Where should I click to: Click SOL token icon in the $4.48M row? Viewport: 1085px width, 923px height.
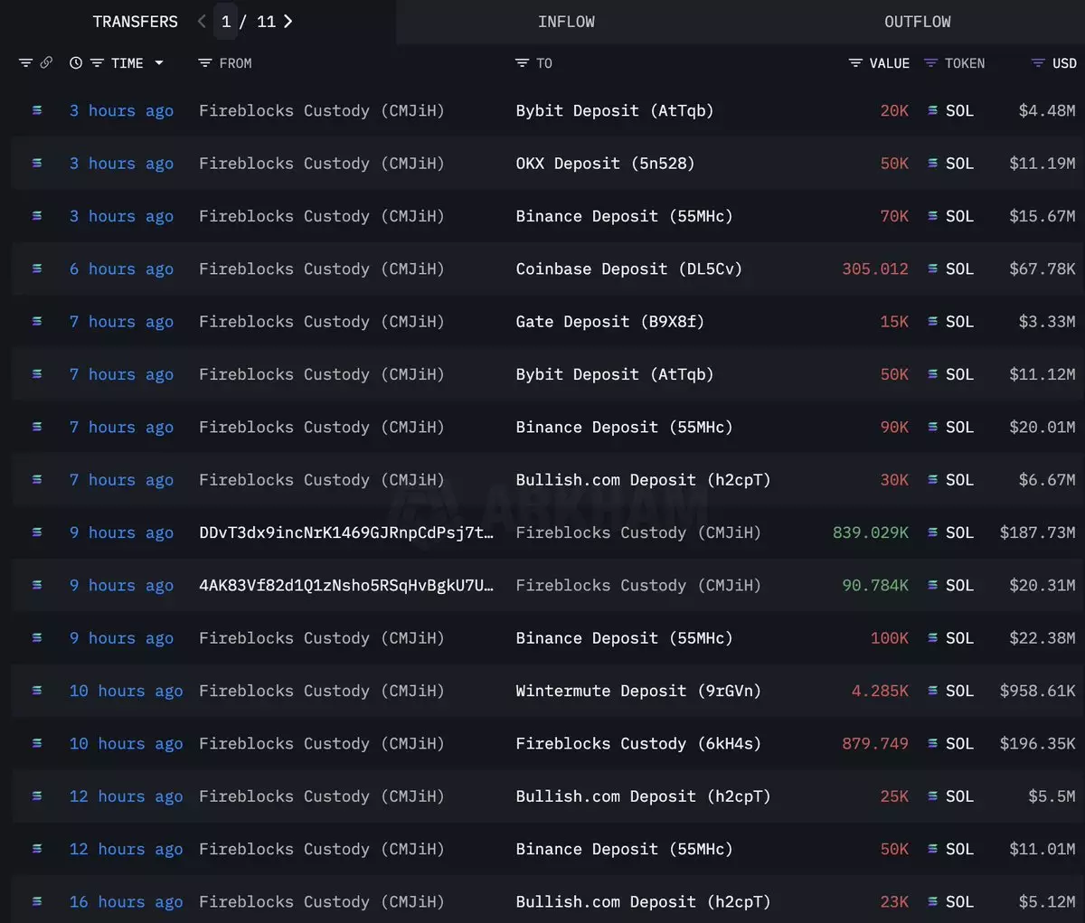pyautogui.click(x=932, y=110)
